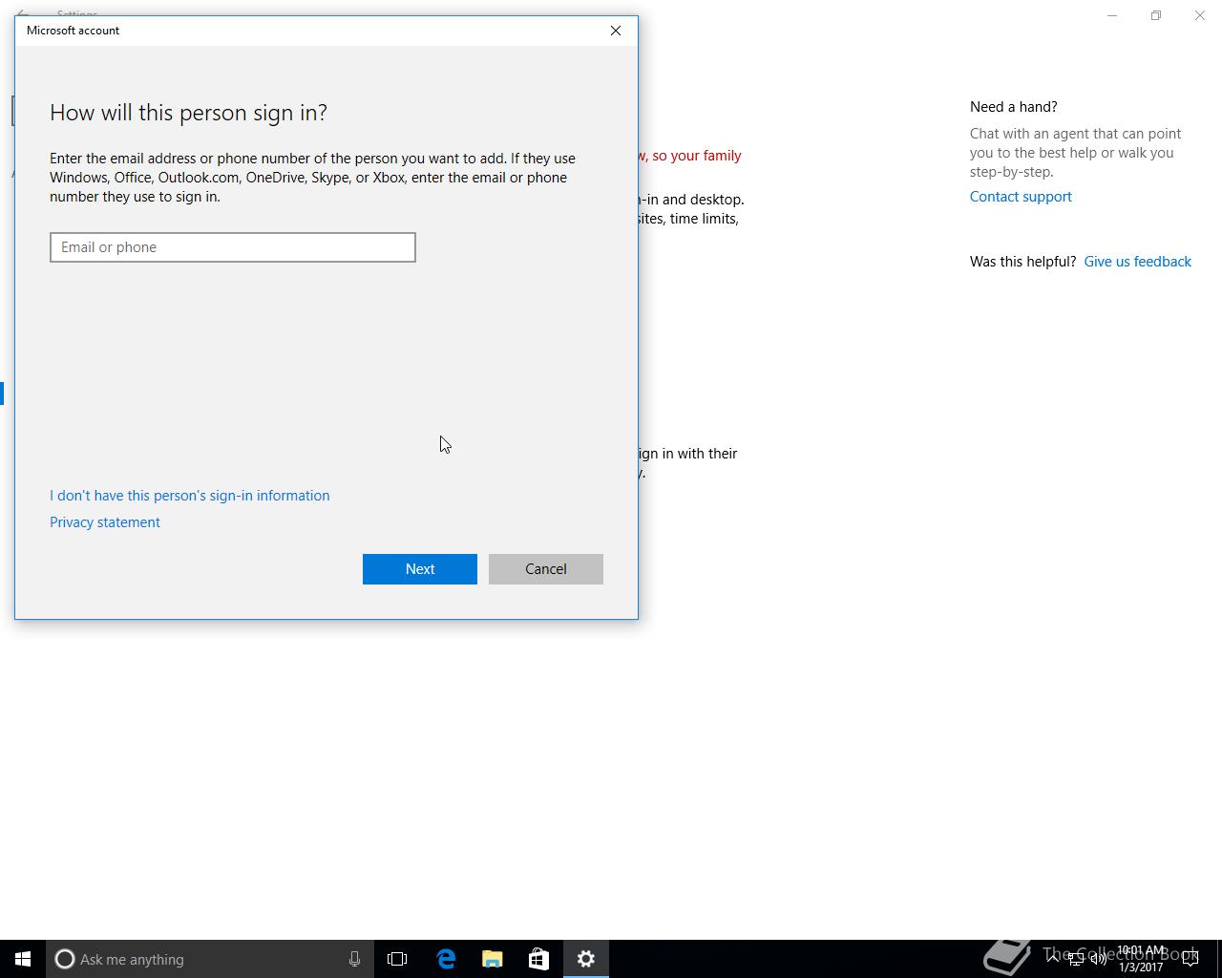Screen dimensions: 1222x978
Task: Click the Give us feedback link
Action: tap(1137, 262)
